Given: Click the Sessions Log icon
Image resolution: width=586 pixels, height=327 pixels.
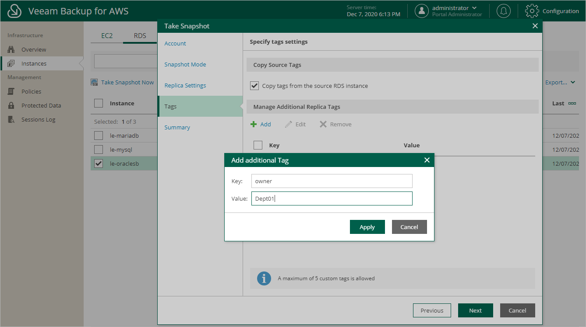Looking at the screenshot, I should [x=11, y=119].
